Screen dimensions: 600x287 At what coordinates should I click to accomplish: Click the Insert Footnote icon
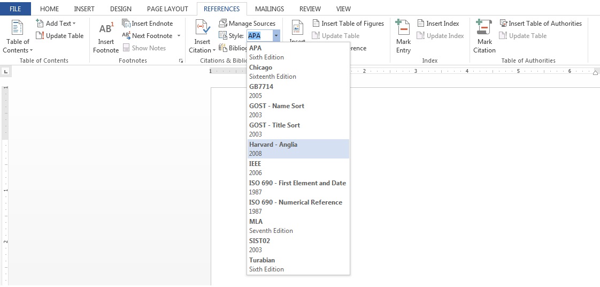(x=106, y=29)
